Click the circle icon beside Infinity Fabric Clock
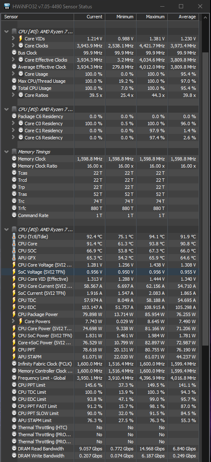 pos(14,364)
